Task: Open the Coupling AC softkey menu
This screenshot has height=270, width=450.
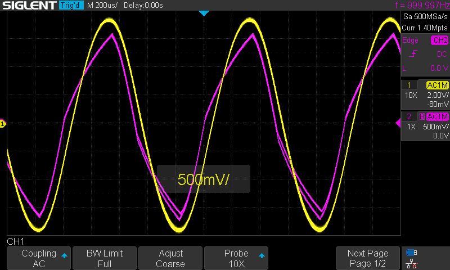Action: coord(38,258)
